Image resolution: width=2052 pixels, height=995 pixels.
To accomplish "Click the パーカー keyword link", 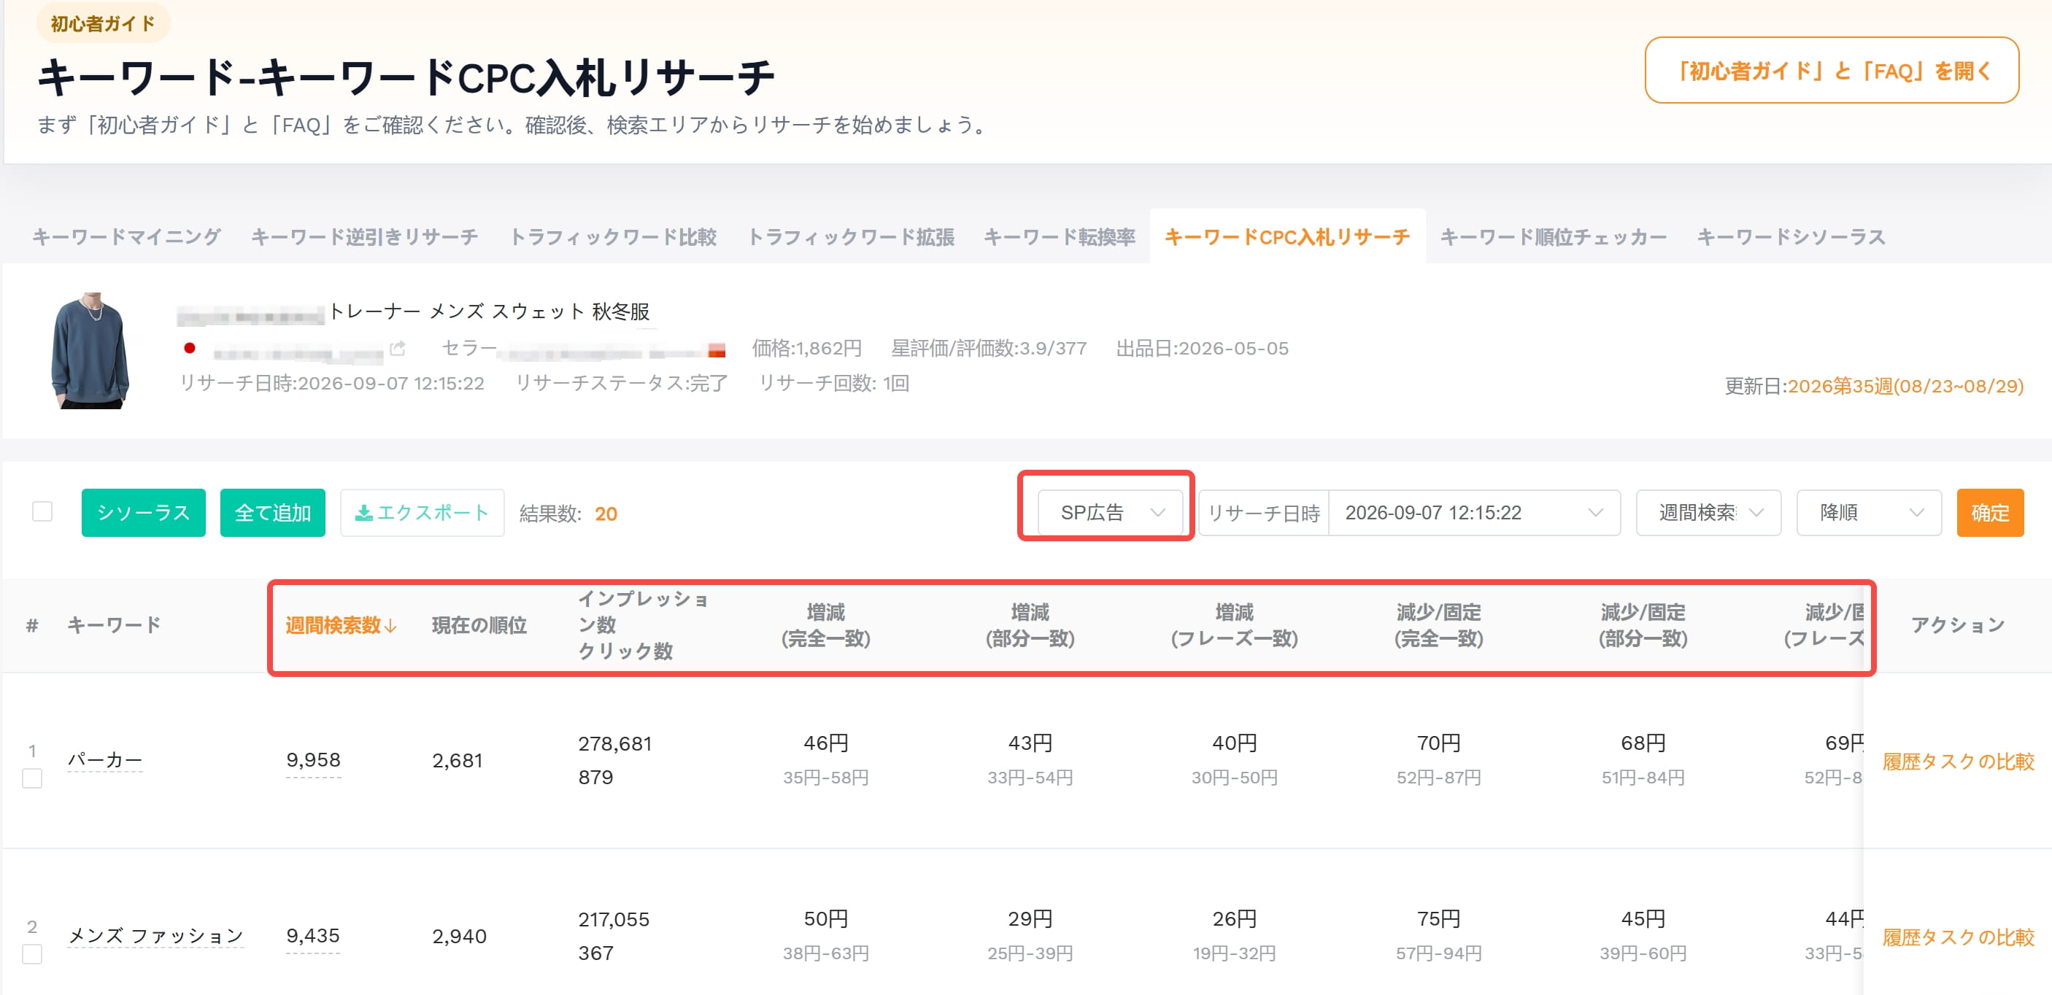I will coord(105,759).
